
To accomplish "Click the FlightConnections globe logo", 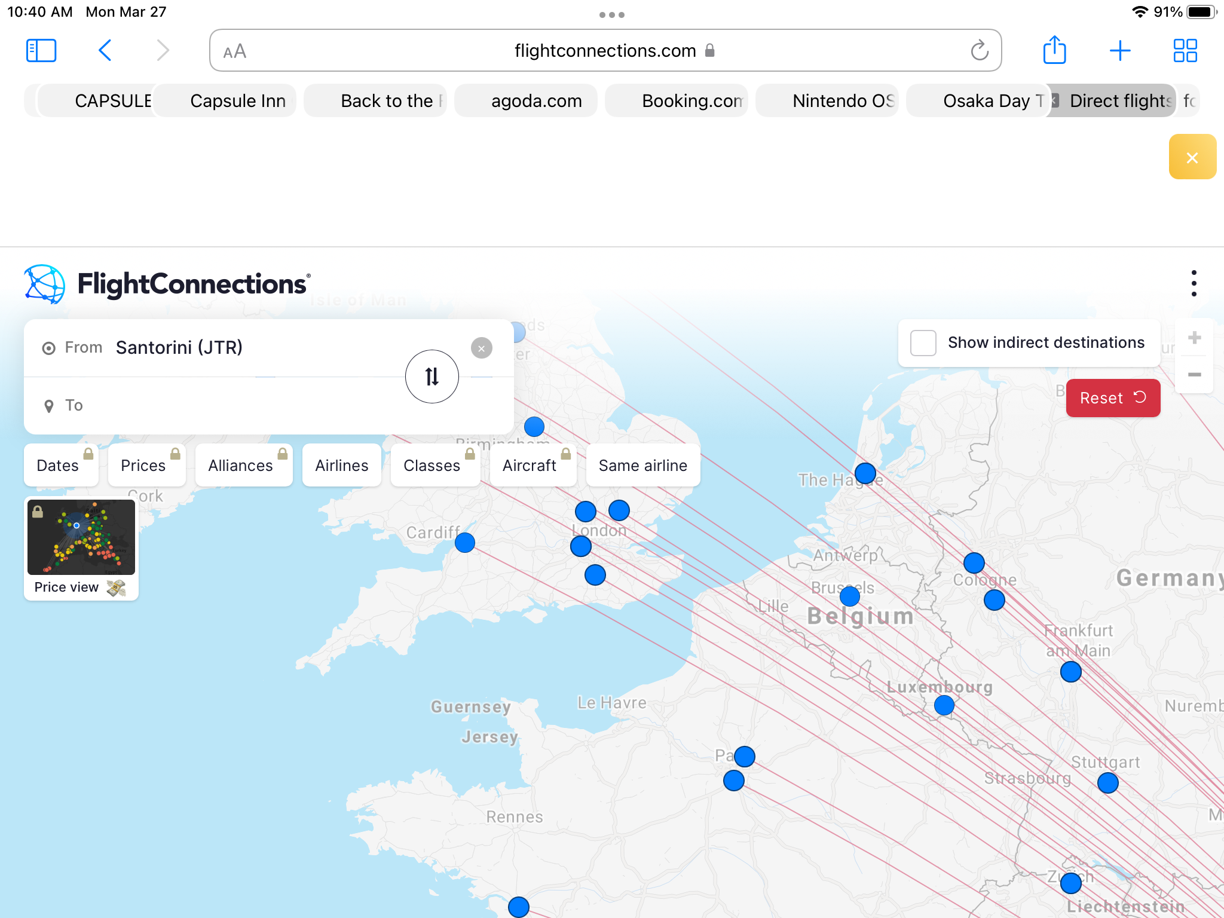I will 44,284.
